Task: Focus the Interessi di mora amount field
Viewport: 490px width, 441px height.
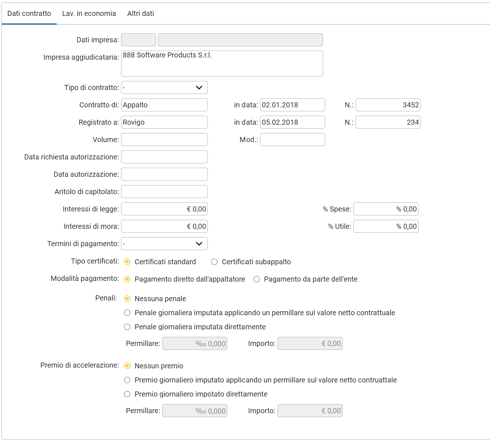Action: (x=164, y=226)
